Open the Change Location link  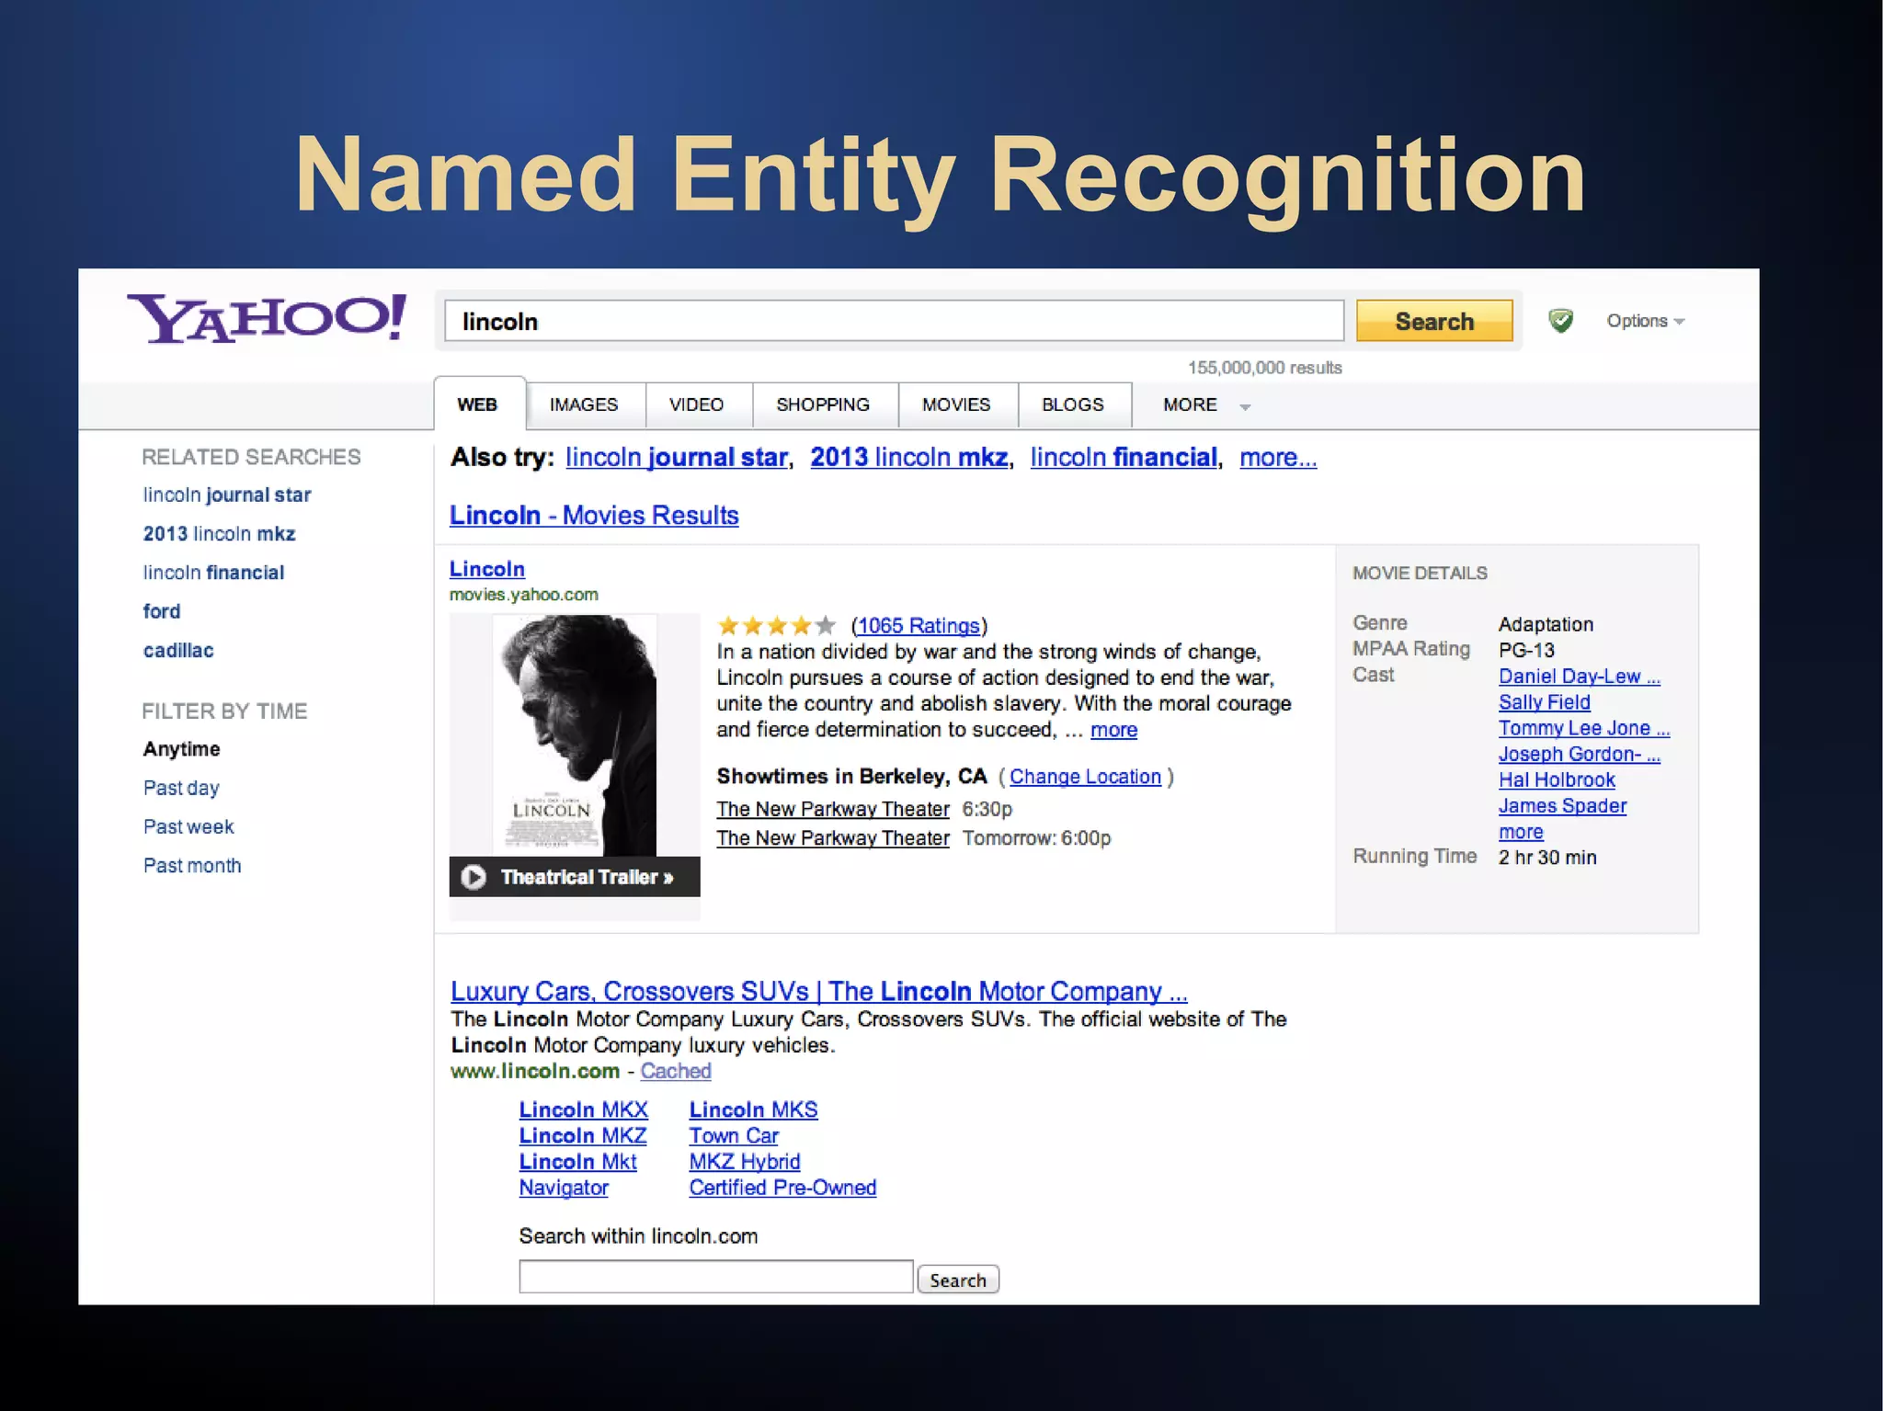tap(1085, 777)
